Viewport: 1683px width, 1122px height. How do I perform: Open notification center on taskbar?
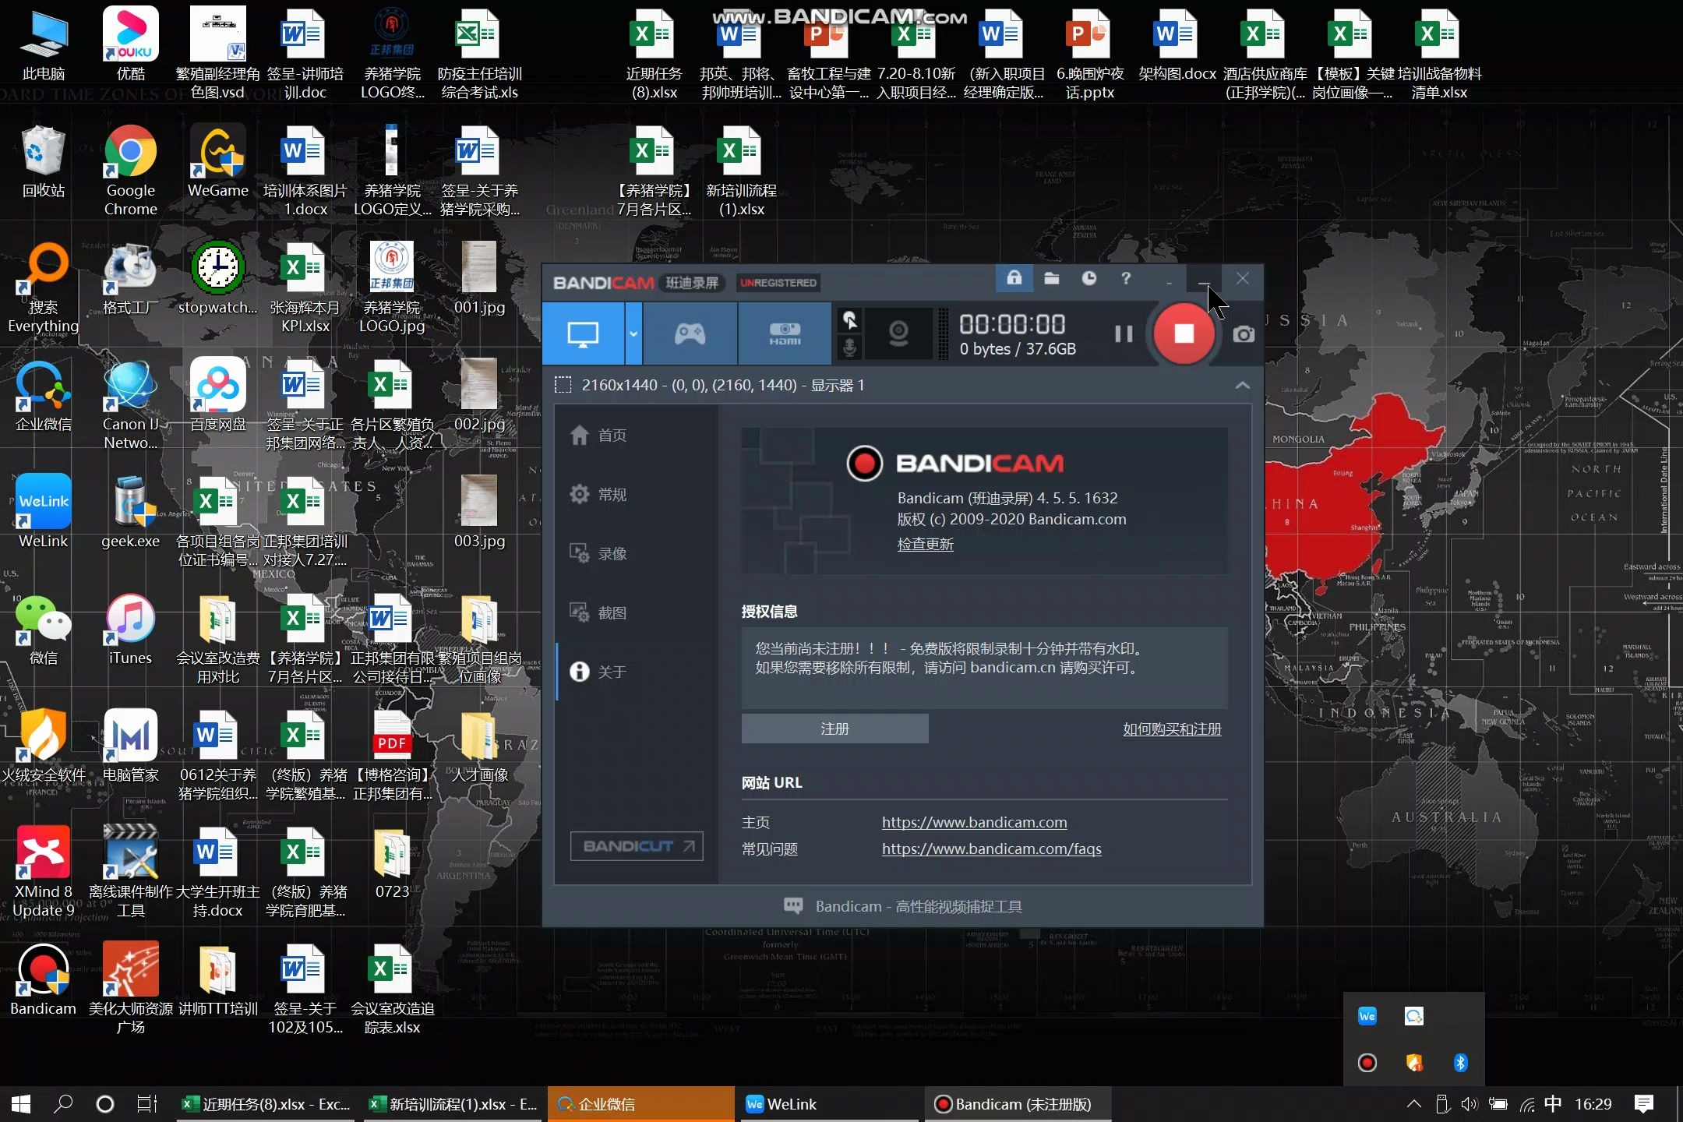(x=1644, y=1104)
